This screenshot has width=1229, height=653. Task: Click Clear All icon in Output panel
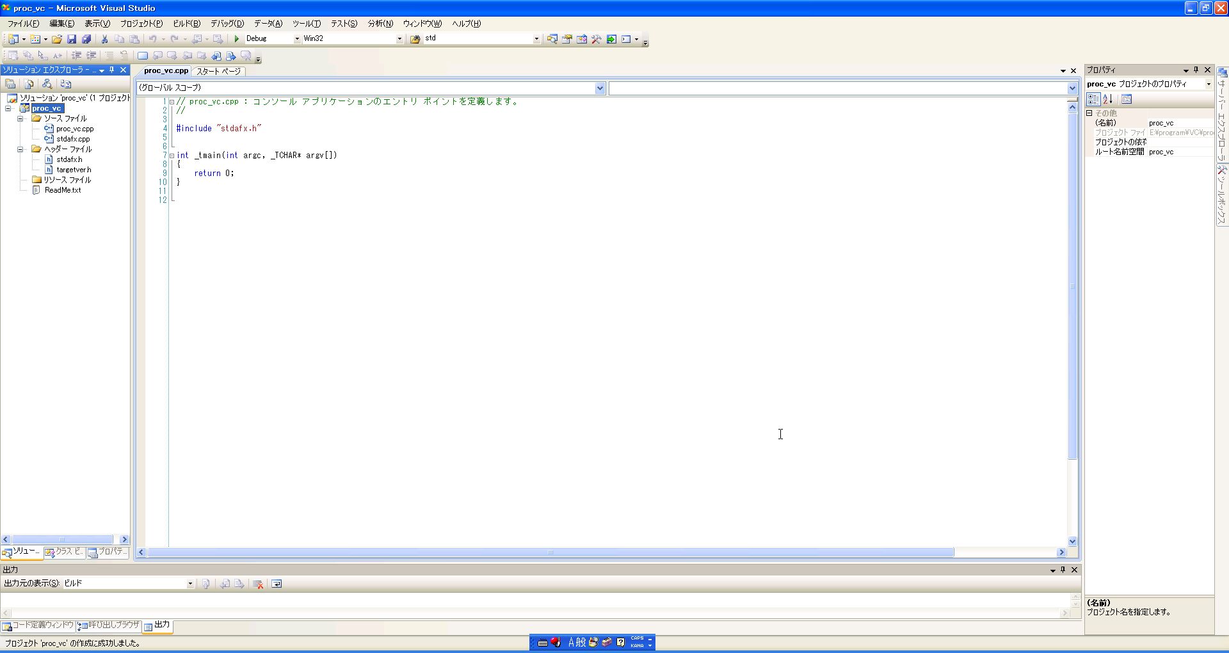[x=258, y=584]
